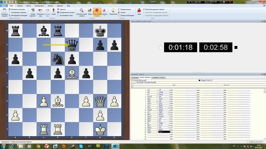Open Google Chrome from taskbar
Screen dimensions: 266x149
(38, 146)
